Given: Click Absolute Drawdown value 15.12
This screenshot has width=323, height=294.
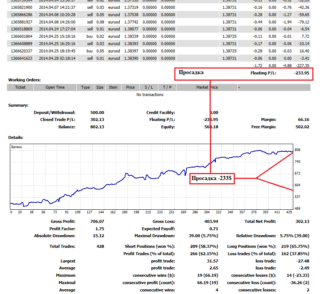Looking at the screenshot, I should click(x=98, y=236).
